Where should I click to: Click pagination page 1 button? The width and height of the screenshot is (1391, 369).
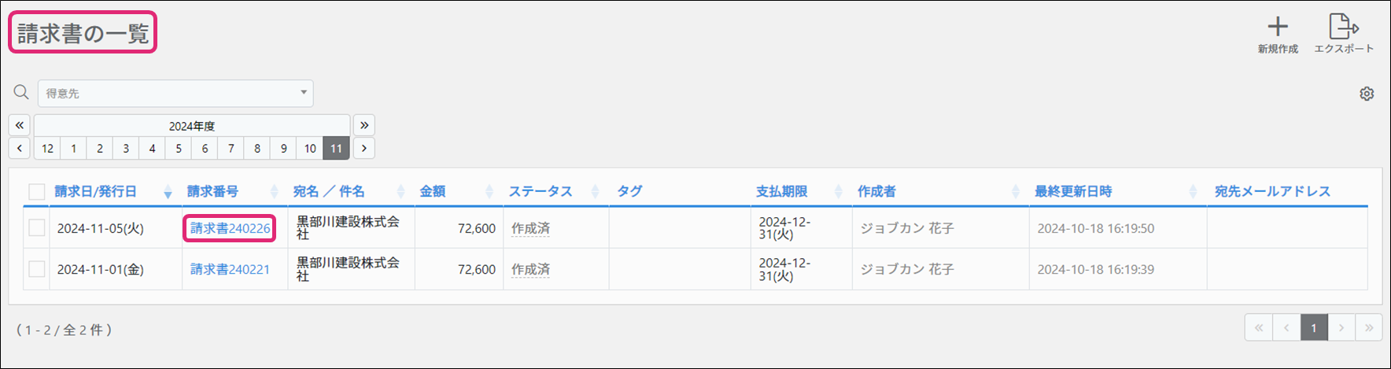pos(1313,328)
